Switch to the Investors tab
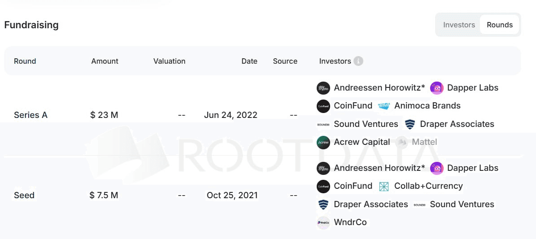Image resolution: width=536 pixels, height=239 pixels. pyautogui.click(x=459, y=25)
